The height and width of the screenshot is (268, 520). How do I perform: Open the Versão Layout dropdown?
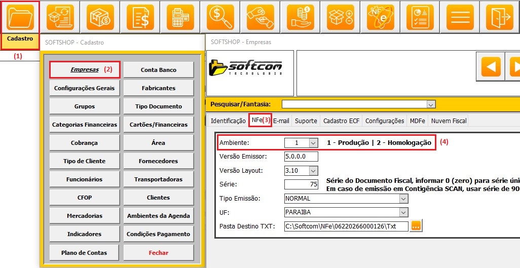[x=313, y=171]
